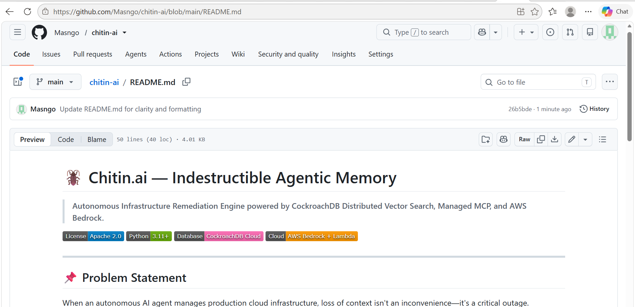The width and height of the screenshot is (635, 307).
Task: Focus the Go to file input
Action: click(538, 82)
